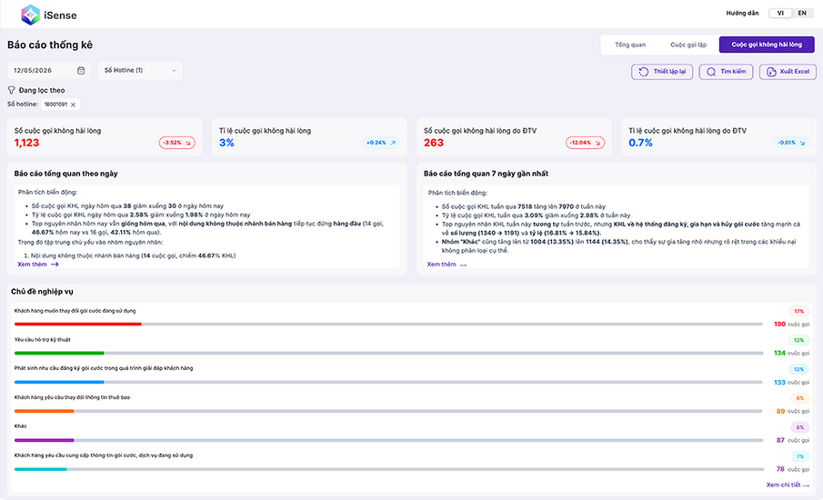Open the calendar icon in date field
The height and width of the screenshot is (500, 823).
[x=81, y=70]
